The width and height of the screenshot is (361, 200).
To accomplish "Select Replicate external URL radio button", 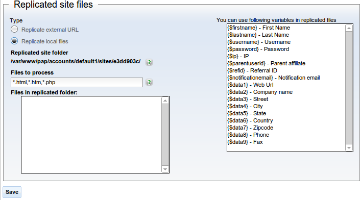I will (14, 29).
